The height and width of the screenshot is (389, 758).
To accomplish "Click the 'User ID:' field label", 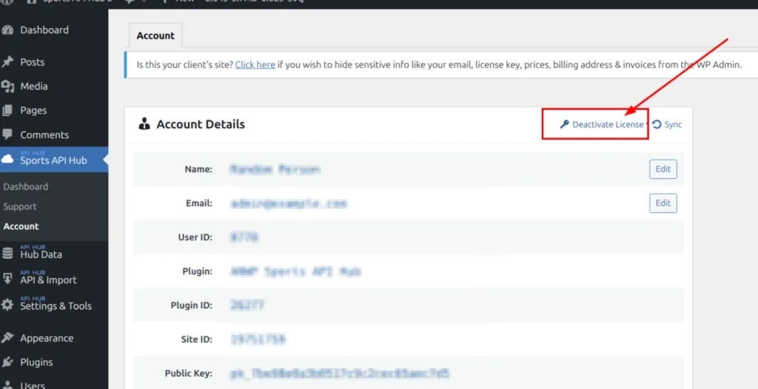I will 195,237.
